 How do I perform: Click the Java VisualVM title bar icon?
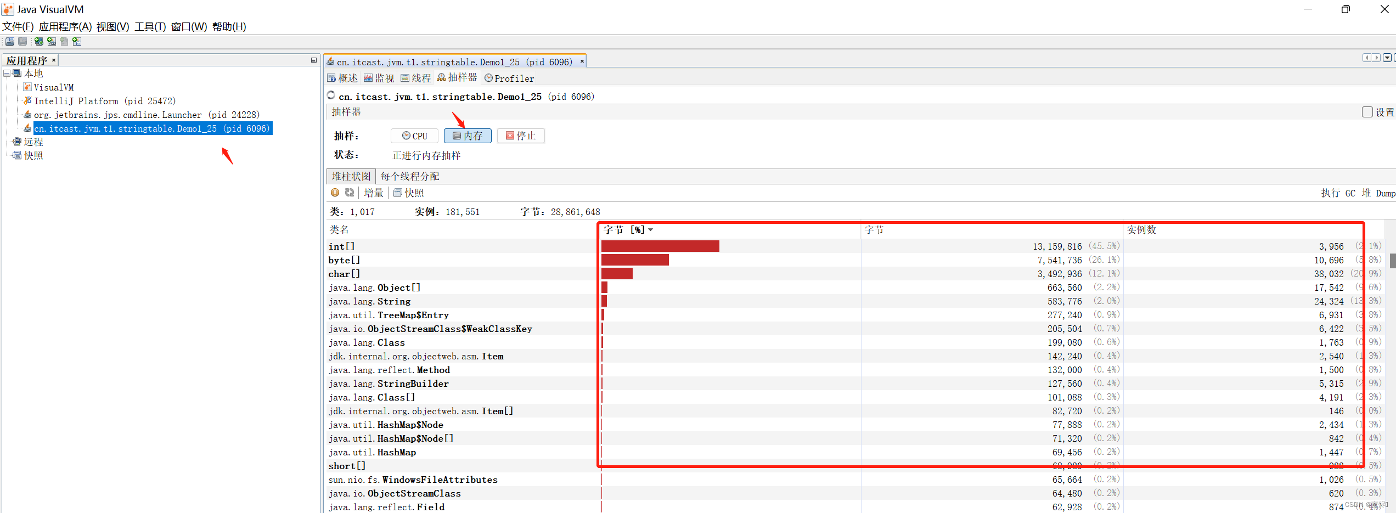pos(8,9)
